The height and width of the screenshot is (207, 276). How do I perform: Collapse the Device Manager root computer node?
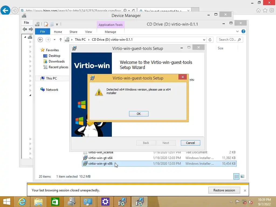tap(25, 37)
